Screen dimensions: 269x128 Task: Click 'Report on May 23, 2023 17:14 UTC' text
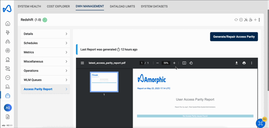coord(154,89)
